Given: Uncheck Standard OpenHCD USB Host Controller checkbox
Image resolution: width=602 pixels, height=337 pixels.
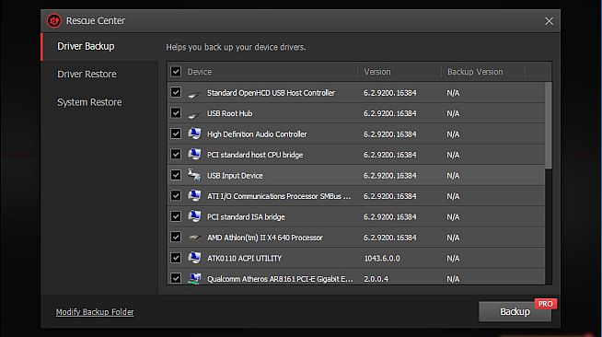Looking at the screenshot, I should (x=176, y=92).
